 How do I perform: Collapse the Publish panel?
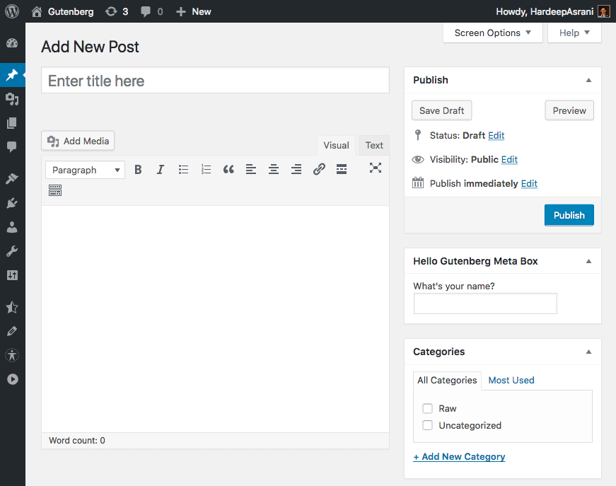pyautogui.click(x=588, y=80)
